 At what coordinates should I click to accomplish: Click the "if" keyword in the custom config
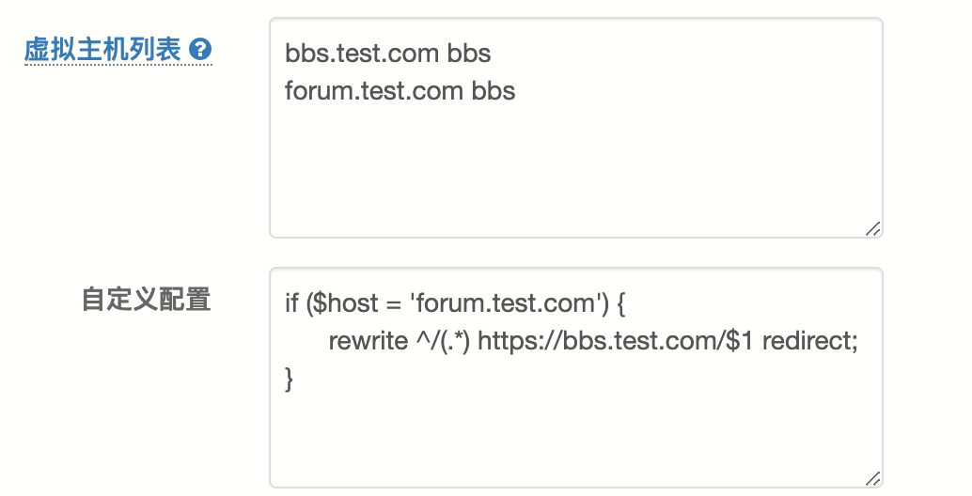click(x=291, y=303)
